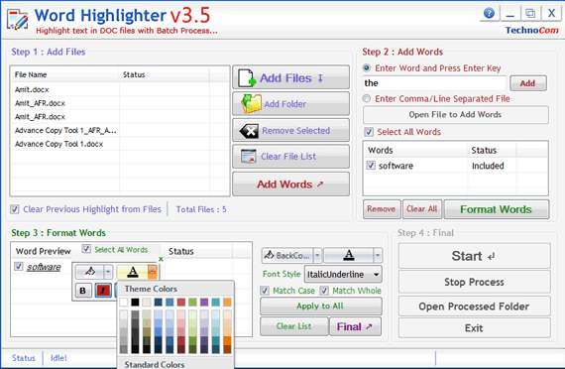Image resolution: width=565 pixels, height=369 pixels.
Task: Toggle Clear Previous Highlight from Files checkbox
Action: [15, 209]
